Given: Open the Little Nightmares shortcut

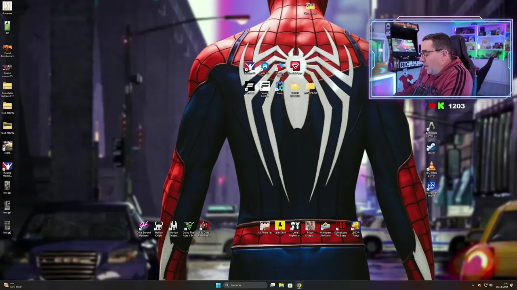Looking at the screenshot, I should pyautogui.click(x=295, y=229).
